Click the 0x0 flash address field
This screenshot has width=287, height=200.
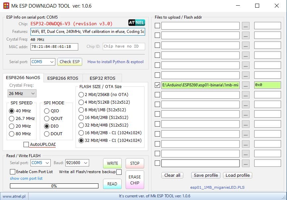[x=267, y=85]
